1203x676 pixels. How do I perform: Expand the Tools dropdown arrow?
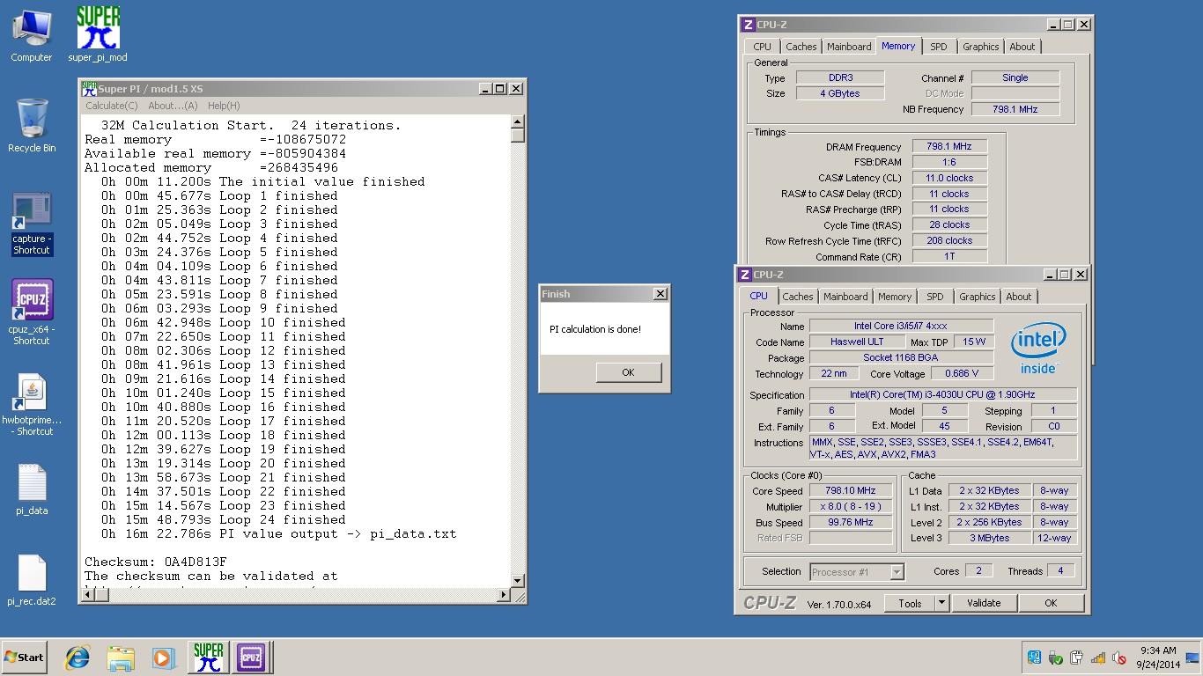point(941,603)
